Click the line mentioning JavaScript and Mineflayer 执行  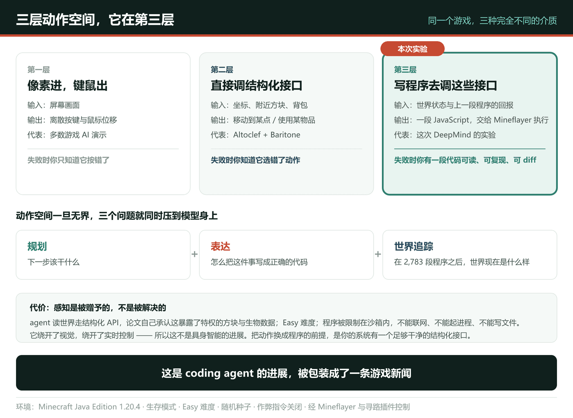coord(471,120)
